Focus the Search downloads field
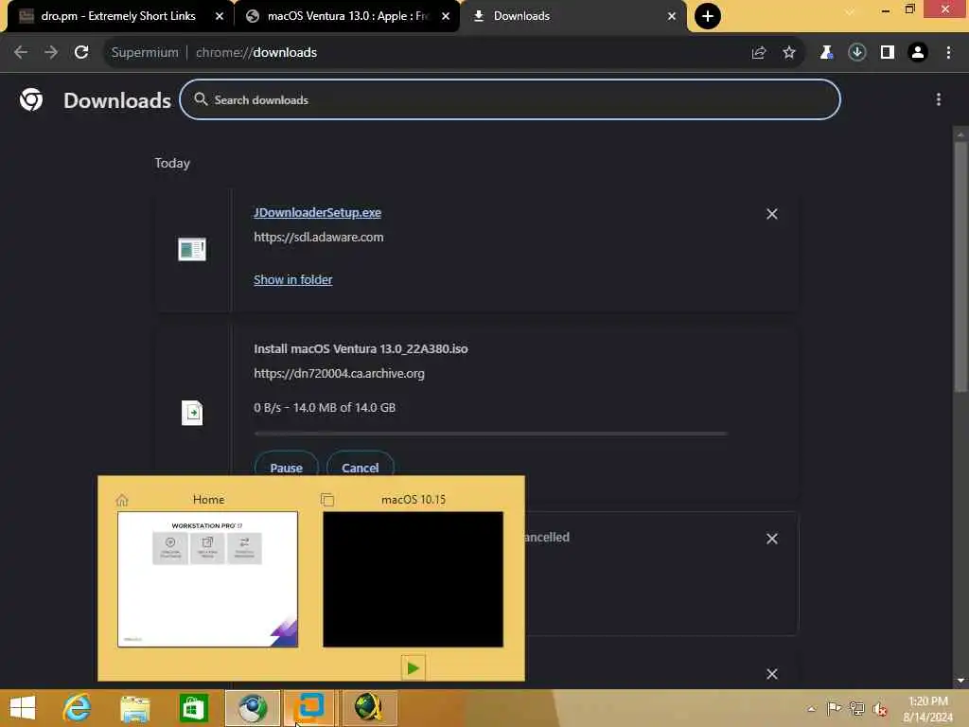Viewport: 969px width, 727px height. 510,99
